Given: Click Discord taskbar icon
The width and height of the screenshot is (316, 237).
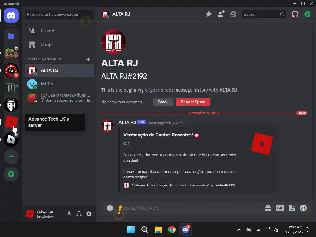Looking at the screenshot, I should click(x=185, y=230).
